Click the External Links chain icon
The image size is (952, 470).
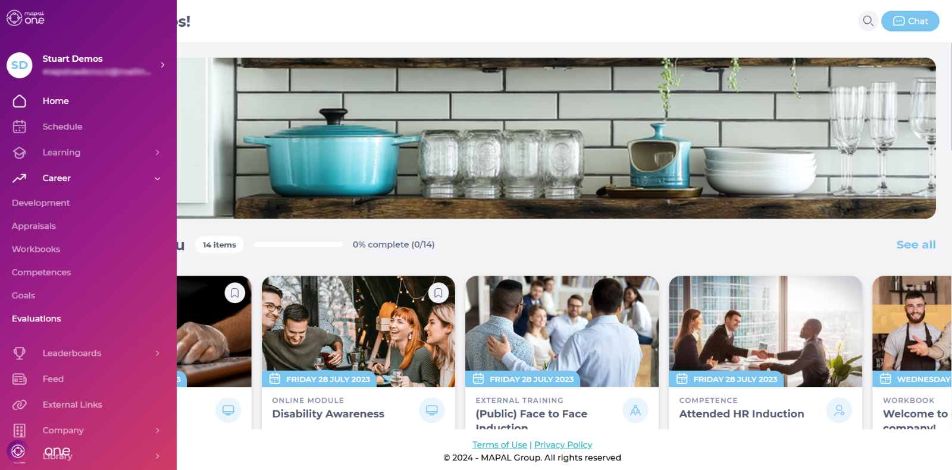[x=20, y=405]
